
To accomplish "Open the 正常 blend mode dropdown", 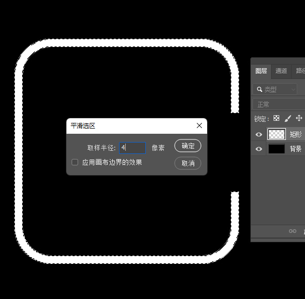I will tap(279, 104).
